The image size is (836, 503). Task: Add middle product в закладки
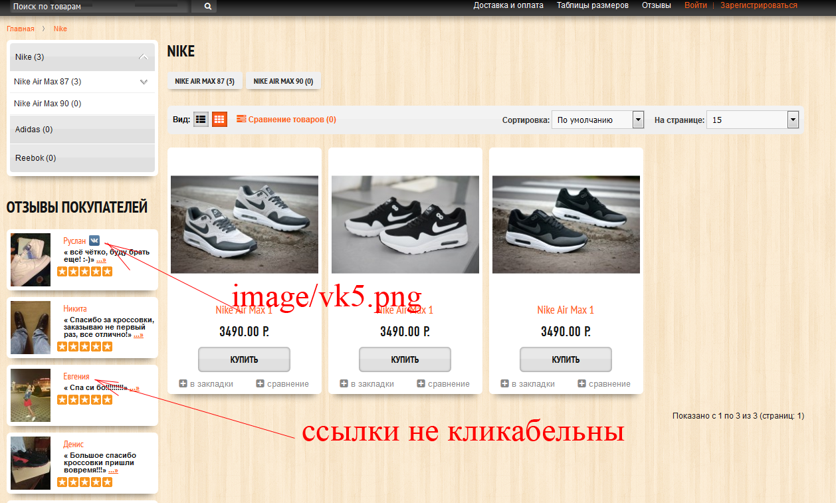(367, 383)
